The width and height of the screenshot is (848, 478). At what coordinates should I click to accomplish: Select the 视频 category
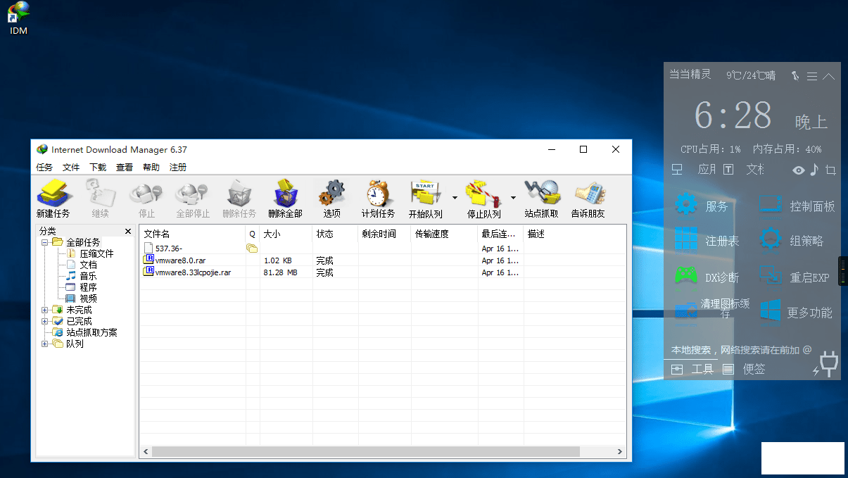click(x=88, y=298)
